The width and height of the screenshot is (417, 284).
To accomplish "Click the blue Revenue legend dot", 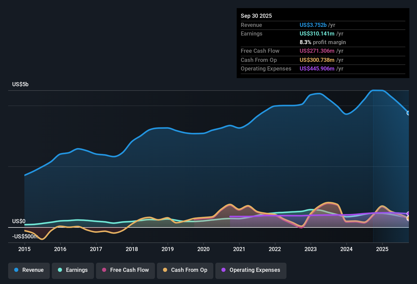I will point(16,270).
